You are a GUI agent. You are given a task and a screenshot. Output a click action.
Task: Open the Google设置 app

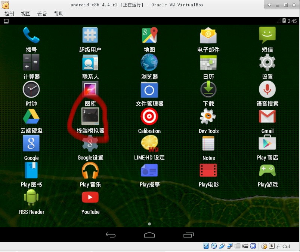pos(90,143)
